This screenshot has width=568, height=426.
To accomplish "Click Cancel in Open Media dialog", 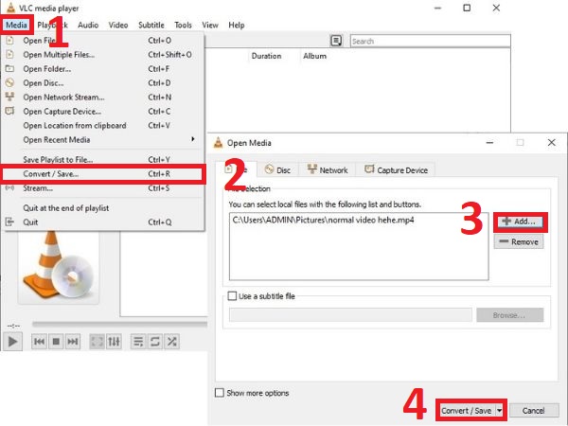I will [534, 411].
